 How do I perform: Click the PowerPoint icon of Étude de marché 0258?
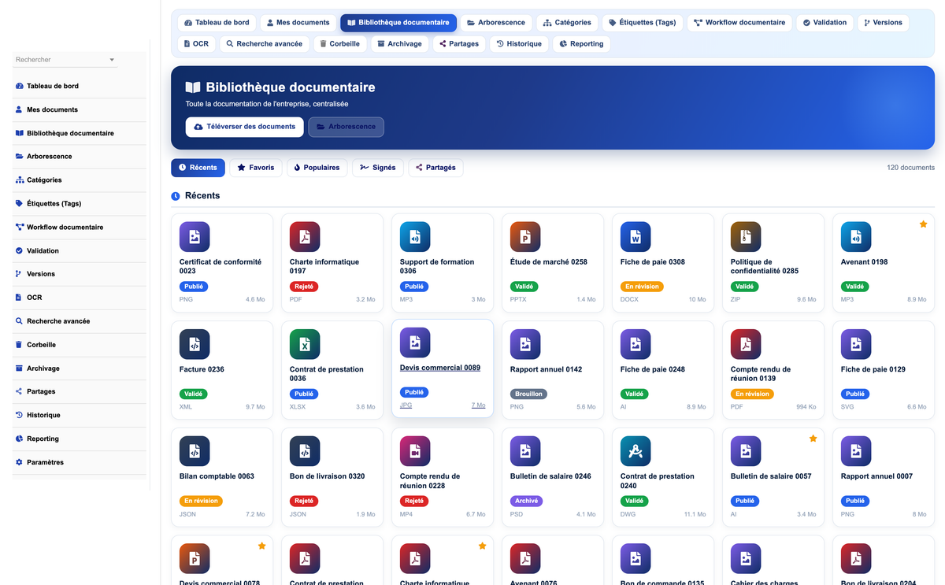point(525,237)
